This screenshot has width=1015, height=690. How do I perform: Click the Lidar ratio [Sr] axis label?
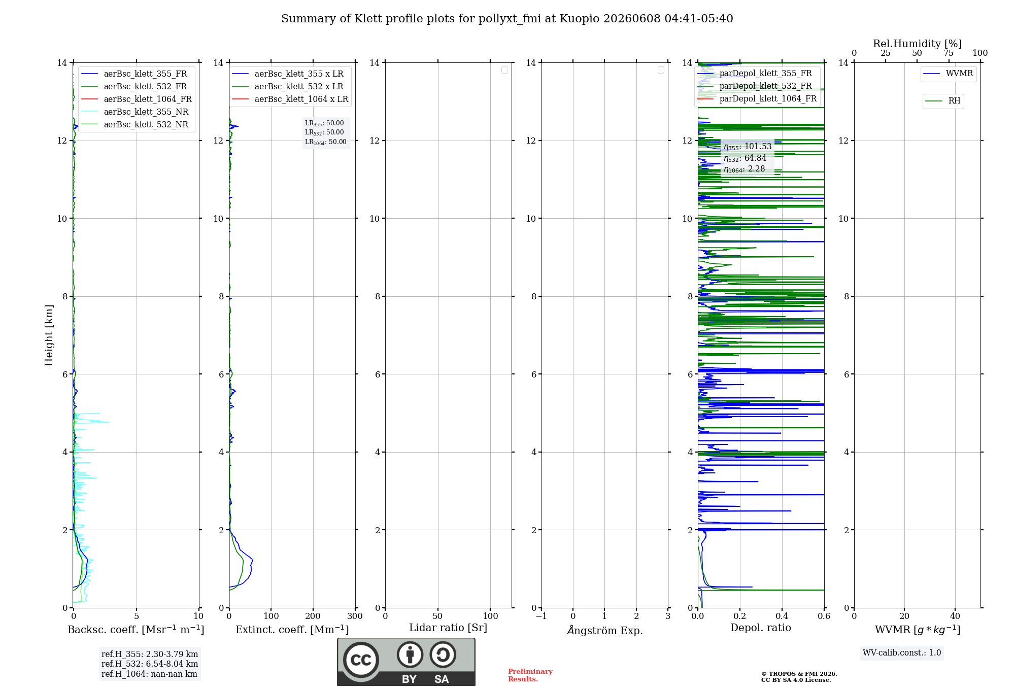coord(448,628)
